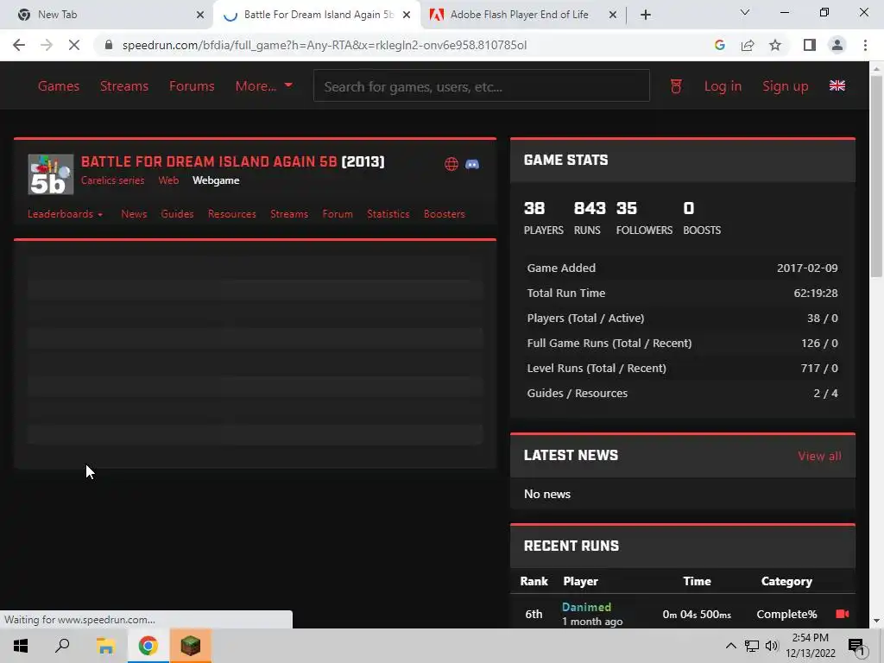
Task: Click the Chrome taskbar icon
Action: point(148,646)
